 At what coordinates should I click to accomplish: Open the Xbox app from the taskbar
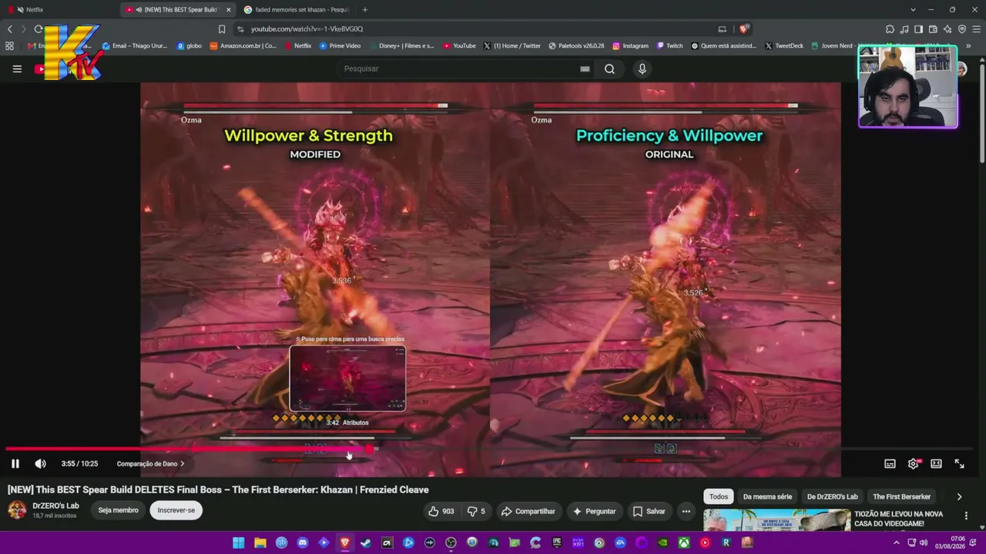(x=683, y=542)
